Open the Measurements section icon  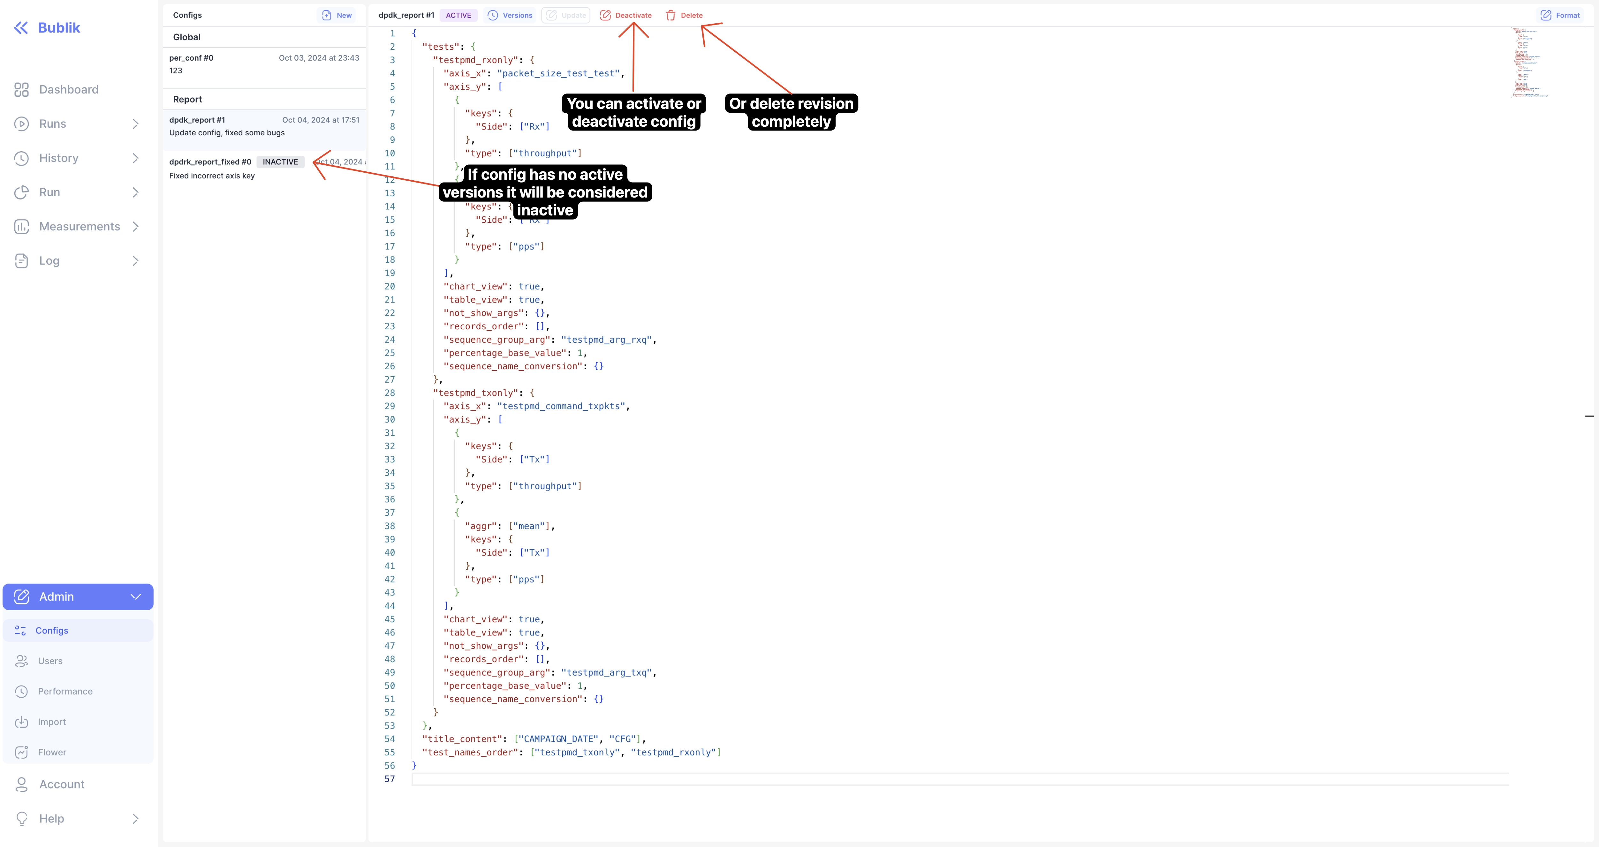click(21, 227)
